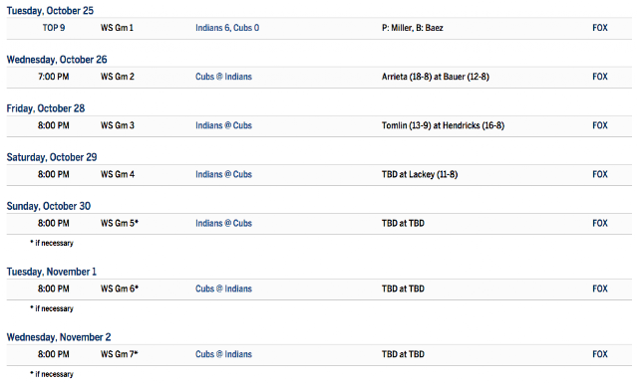Select the Tuesday, November 1 date heading
The width and height of the screenshot is (638, 384).
pos(51,272)
